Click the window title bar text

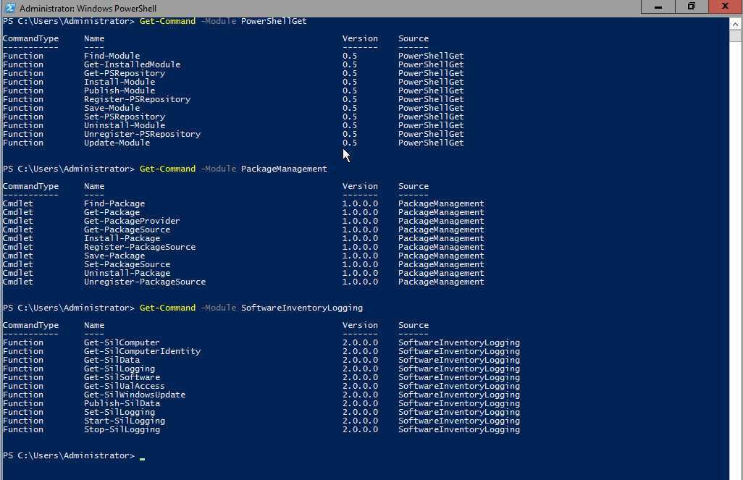(88, 8)
